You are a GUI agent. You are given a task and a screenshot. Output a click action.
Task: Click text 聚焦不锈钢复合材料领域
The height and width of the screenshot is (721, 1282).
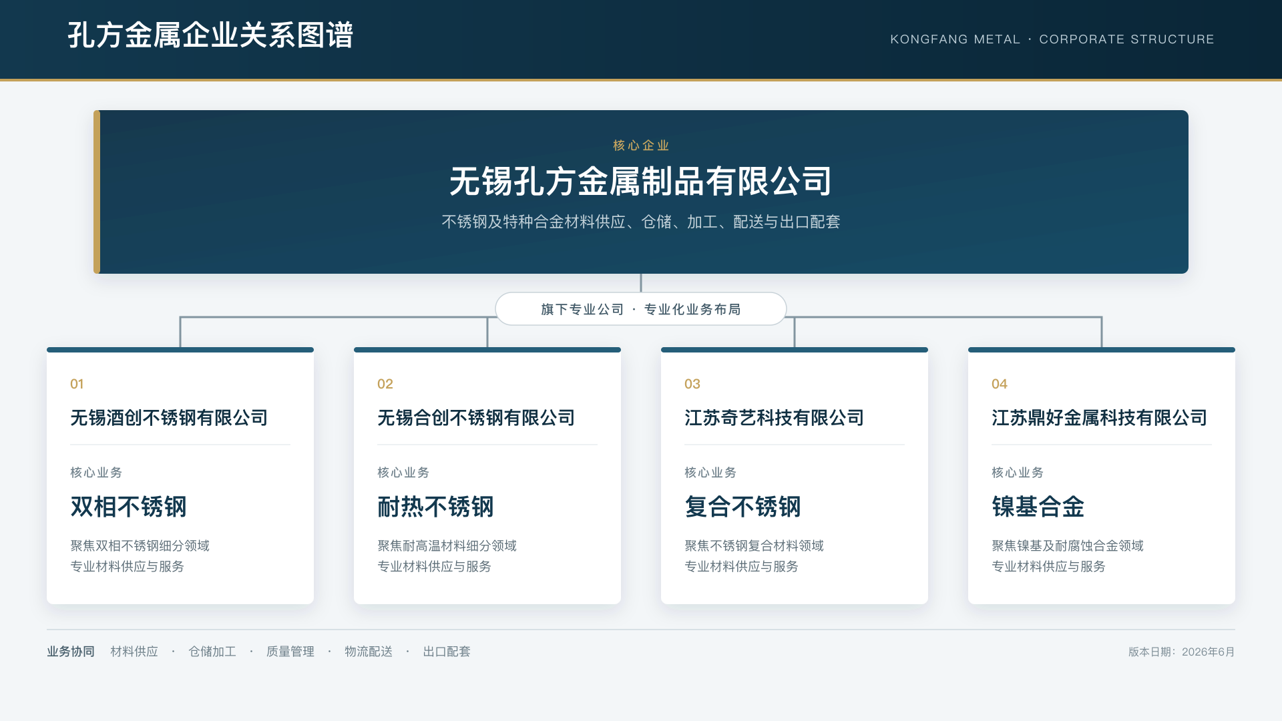click(x=755, y=546)
